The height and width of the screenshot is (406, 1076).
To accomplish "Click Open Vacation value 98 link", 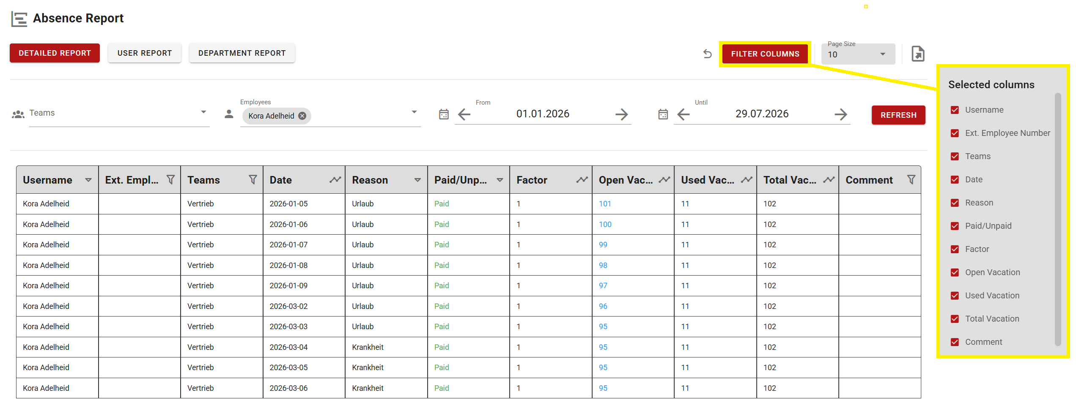I will coord(603,265).
